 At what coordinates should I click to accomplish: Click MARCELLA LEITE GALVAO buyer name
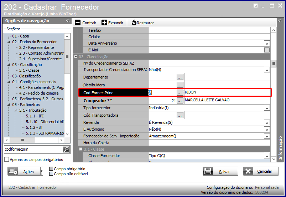point(207,100)
